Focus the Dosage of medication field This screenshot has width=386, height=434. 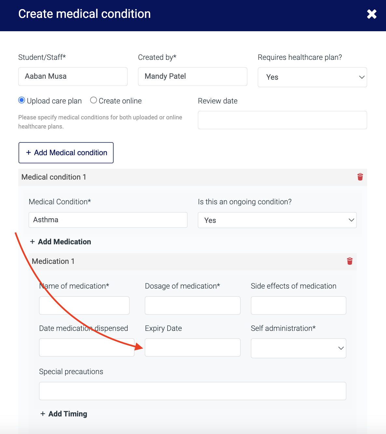click(192, 305)
